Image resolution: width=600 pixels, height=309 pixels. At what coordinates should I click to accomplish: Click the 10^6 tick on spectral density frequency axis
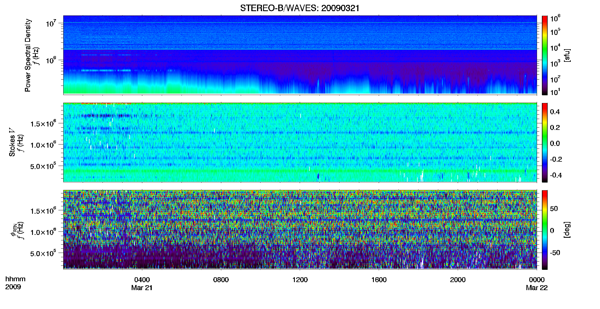tap(51, 61)
